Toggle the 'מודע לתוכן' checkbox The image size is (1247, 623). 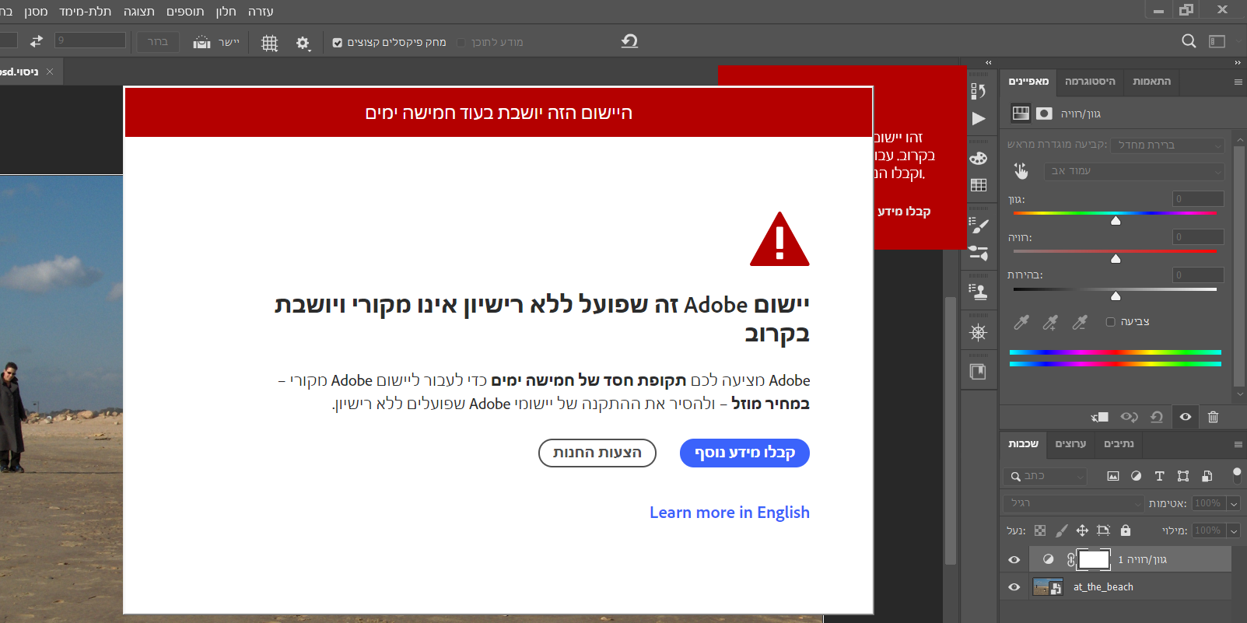click(x=461, y=43)
